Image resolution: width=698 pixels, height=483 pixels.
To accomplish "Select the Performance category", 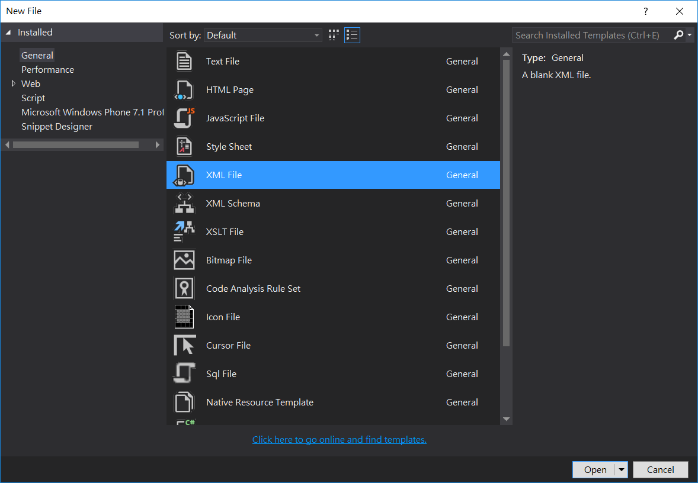I will click(x=47, y=70).
